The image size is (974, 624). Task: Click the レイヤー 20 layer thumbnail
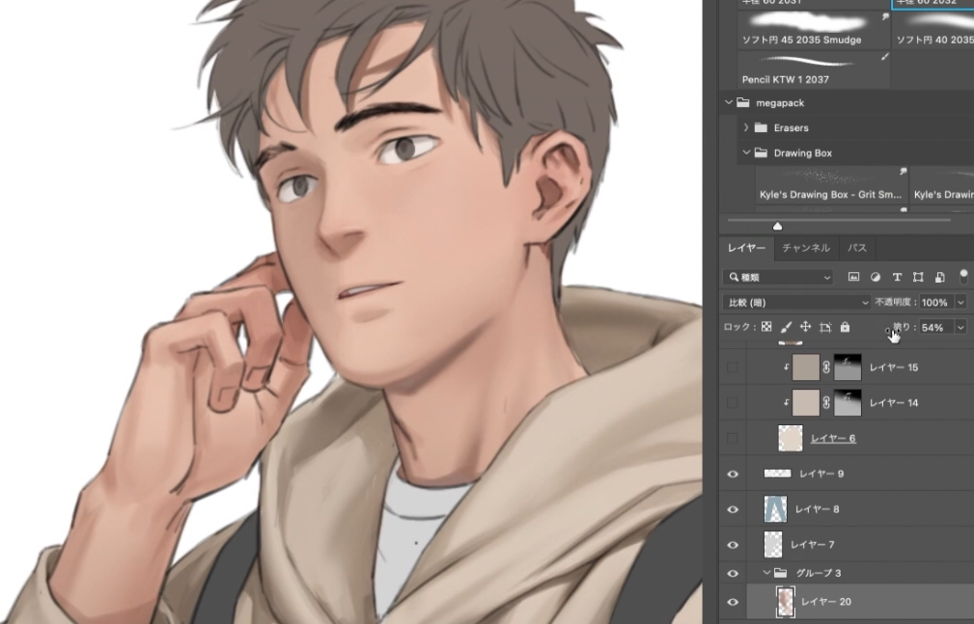(785, 602)
